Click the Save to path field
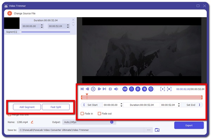Image resolution: width=211 pixels, height=139 pixels. click(81, 130)
